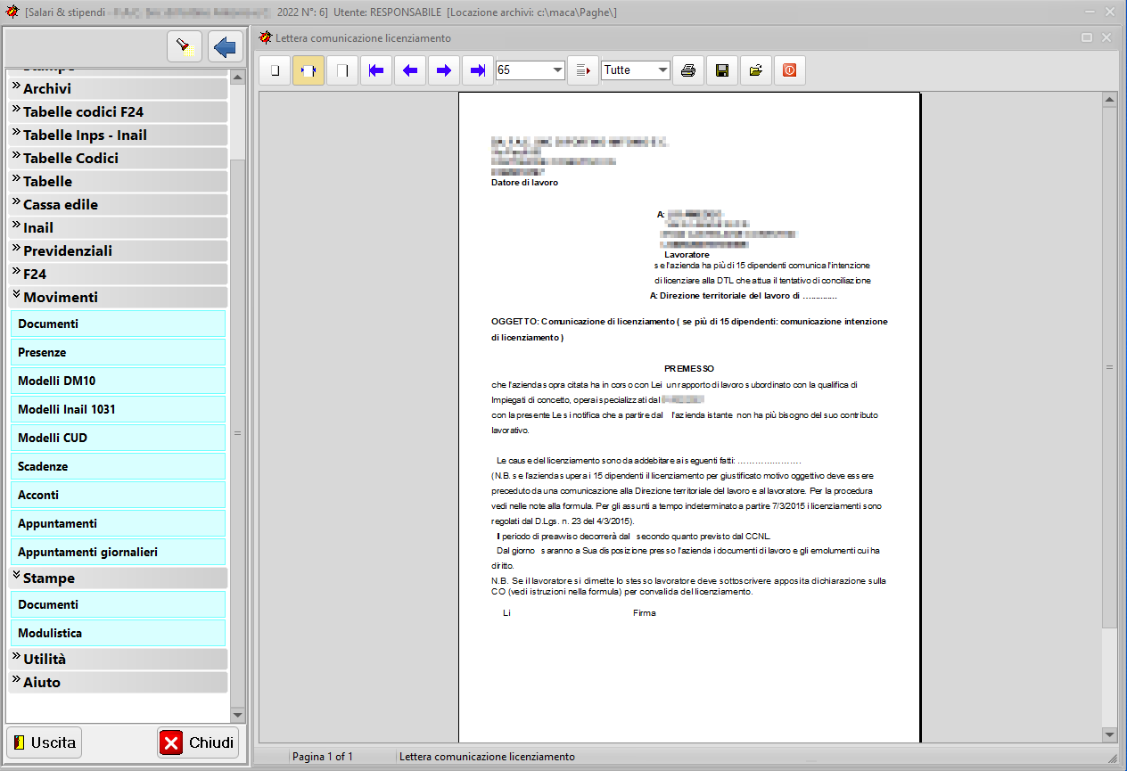Go to next page arrow
Image resolution: width=1127 pixels, height=771 pixels.
(x=444, y=70)
